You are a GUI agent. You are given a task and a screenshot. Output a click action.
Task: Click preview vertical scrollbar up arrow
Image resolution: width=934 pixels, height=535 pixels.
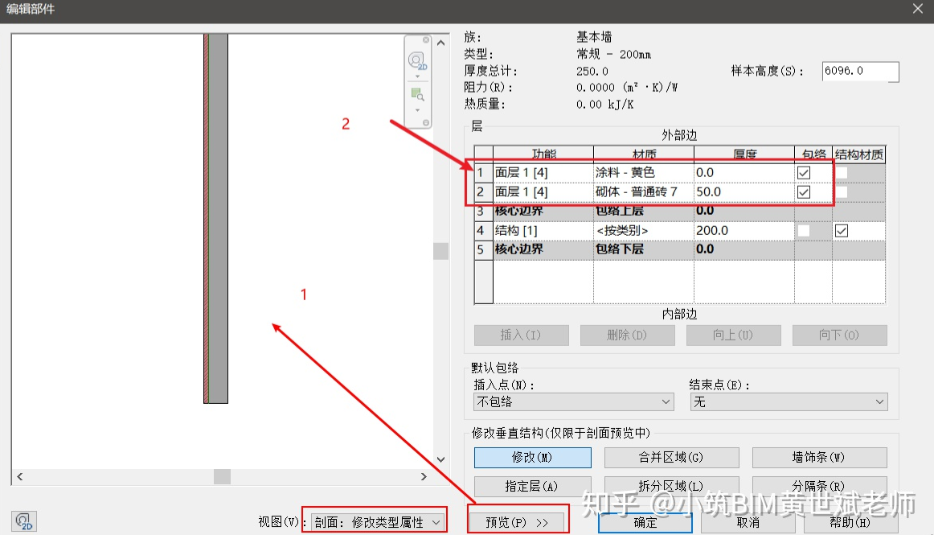(x=440, y=43)
